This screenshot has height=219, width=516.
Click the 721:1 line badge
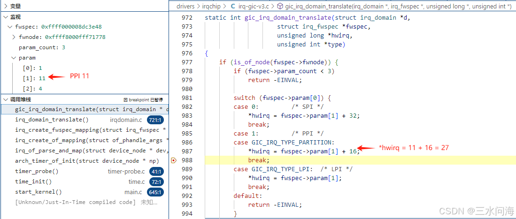point(155,120)
